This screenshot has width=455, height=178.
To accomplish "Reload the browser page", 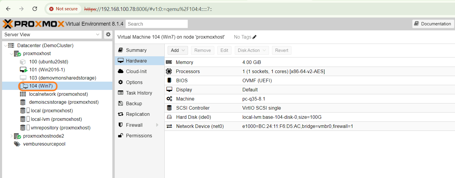I will point(35,9).
